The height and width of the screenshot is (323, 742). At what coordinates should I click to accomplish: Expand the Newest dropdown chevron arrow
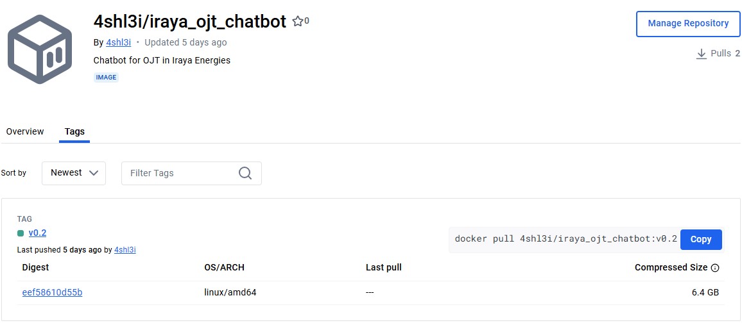94,173
